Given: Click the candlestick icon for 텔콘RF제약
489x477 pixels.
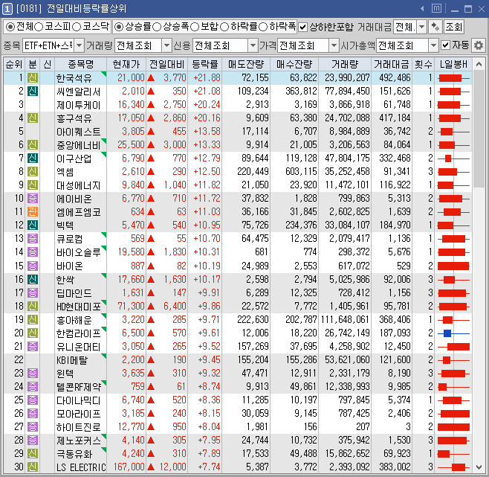Looking at the screenshot, I should (x=453, y=387).
